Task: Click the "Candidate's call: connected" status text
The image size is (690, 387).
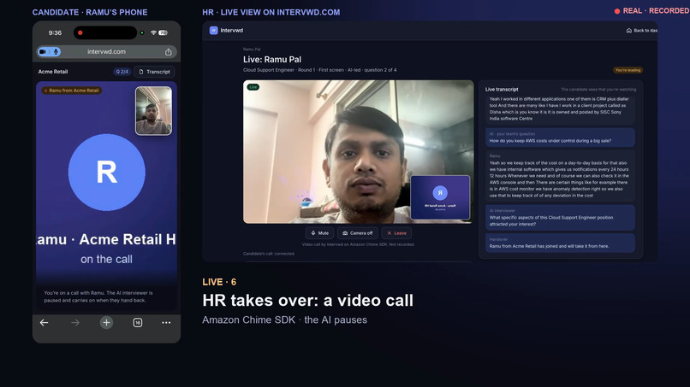Action: (269, 254)
